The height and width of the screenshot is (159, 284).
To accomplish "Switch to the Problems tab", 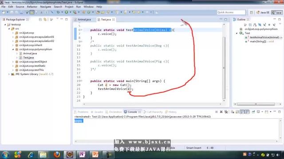I will tap(81, 112).
